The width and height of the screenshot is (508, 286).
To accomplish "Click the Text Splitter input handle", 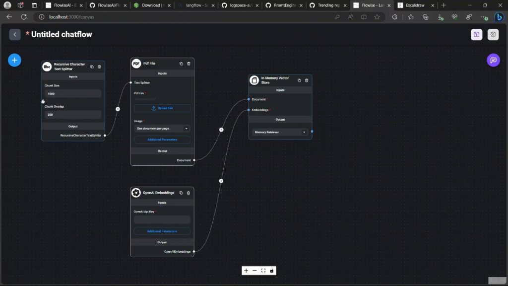I will point(131,83).
